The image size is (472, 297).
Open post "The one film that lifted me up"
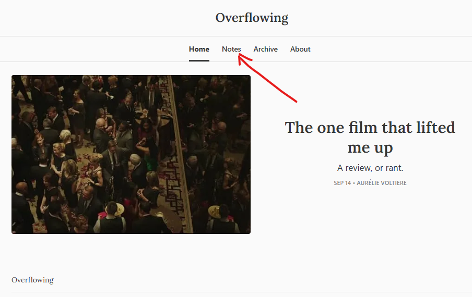point(370,137)
